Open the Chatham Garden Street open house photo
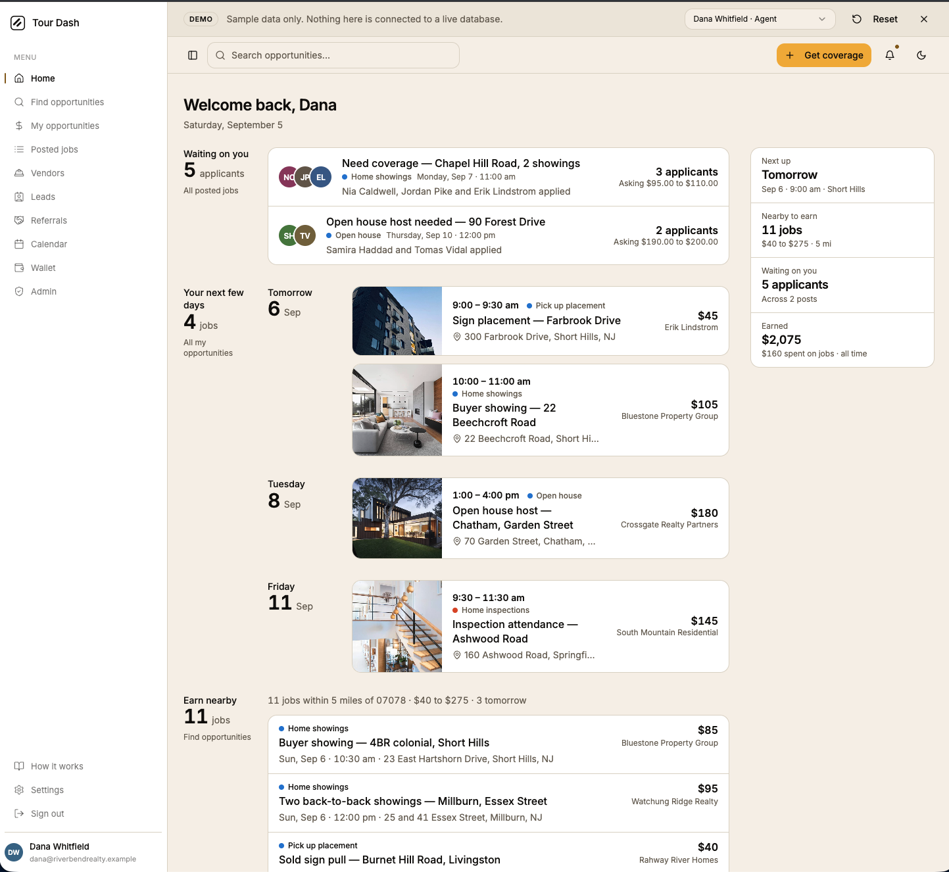The image size is (949, 872). coord(397,518)
